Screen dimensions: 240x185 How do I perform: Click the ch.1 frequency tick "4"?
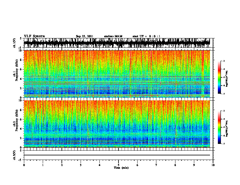[22, 79]
